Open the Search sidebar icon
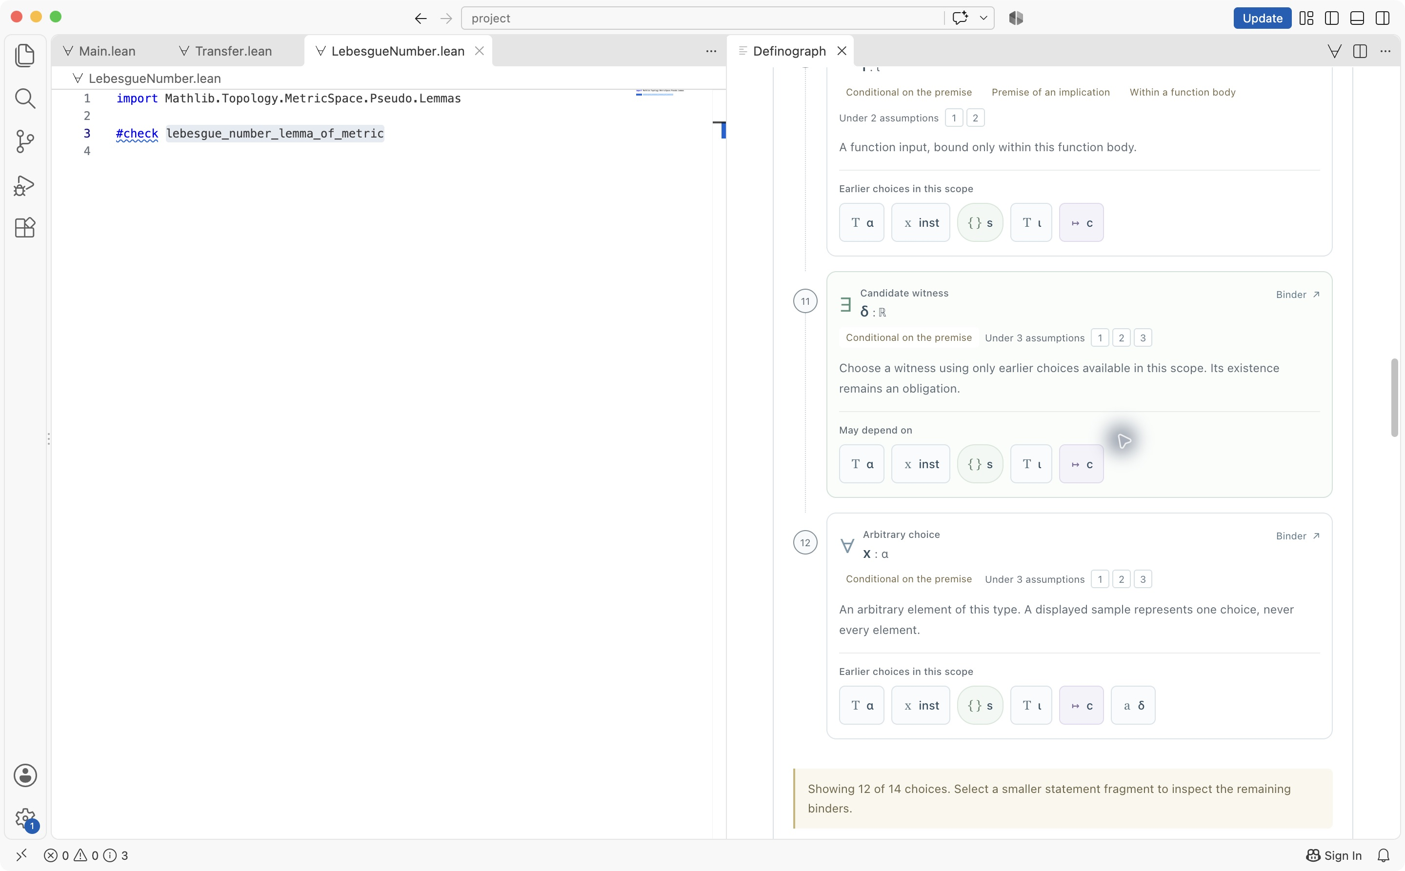This screenshot has width=1405, height=871. click(25, 99)
